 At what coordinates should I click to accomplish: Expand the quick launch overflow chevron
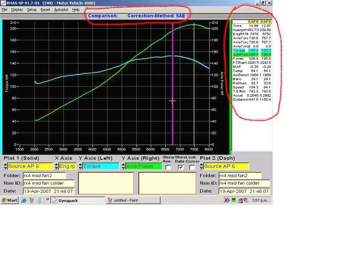(47, 199)
